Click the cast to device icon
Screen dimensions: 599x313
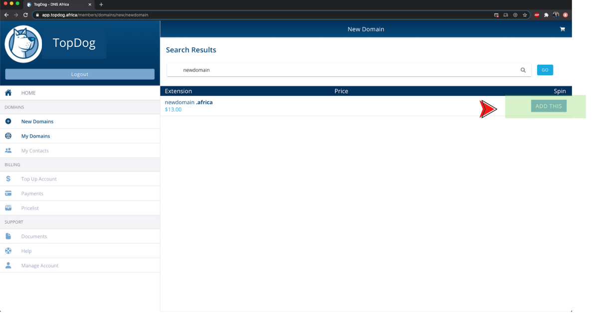click(x=506, y=15)
